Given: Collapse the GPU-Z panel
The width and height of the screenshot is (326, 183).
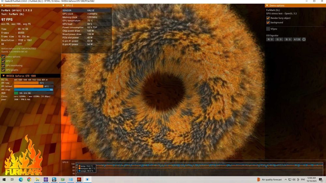Looking at the screenshot, I should point(64,6).
